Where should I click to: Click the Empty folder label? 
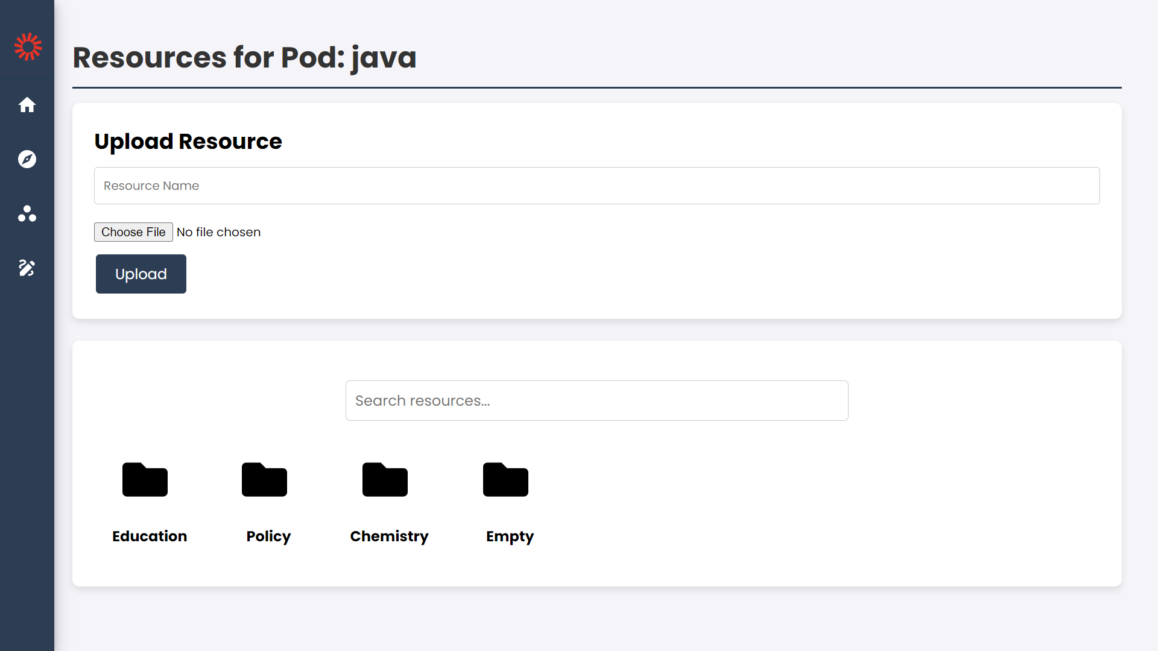pyautogui.click(x=510, y=536)
